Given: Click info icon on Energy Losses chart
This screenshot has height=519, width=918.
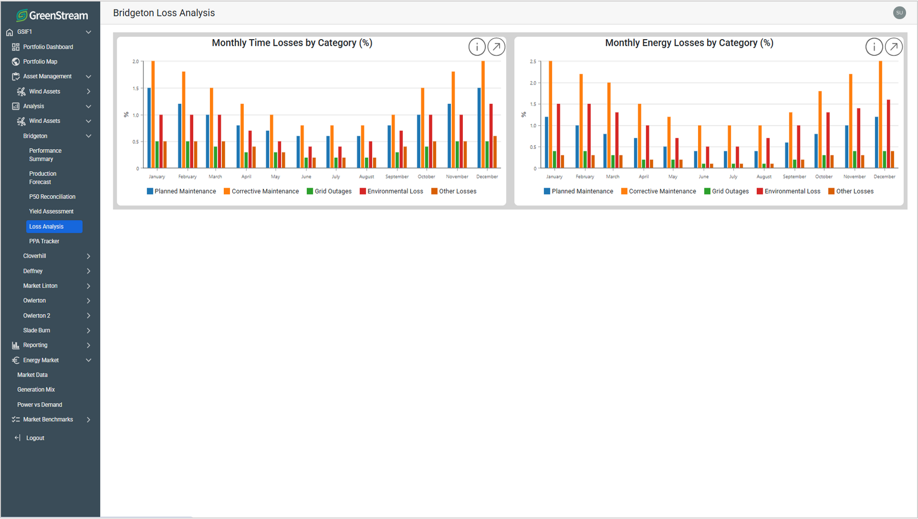Looking at the screenshot, I should click(874, 47).
